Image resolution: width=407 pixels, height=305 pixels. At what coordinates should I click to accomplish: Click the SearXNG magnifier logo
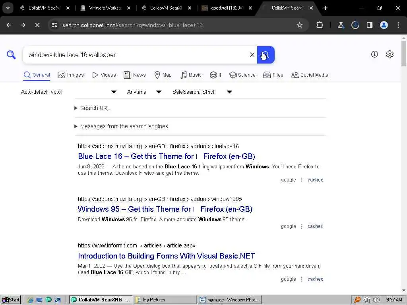(11, 55)
